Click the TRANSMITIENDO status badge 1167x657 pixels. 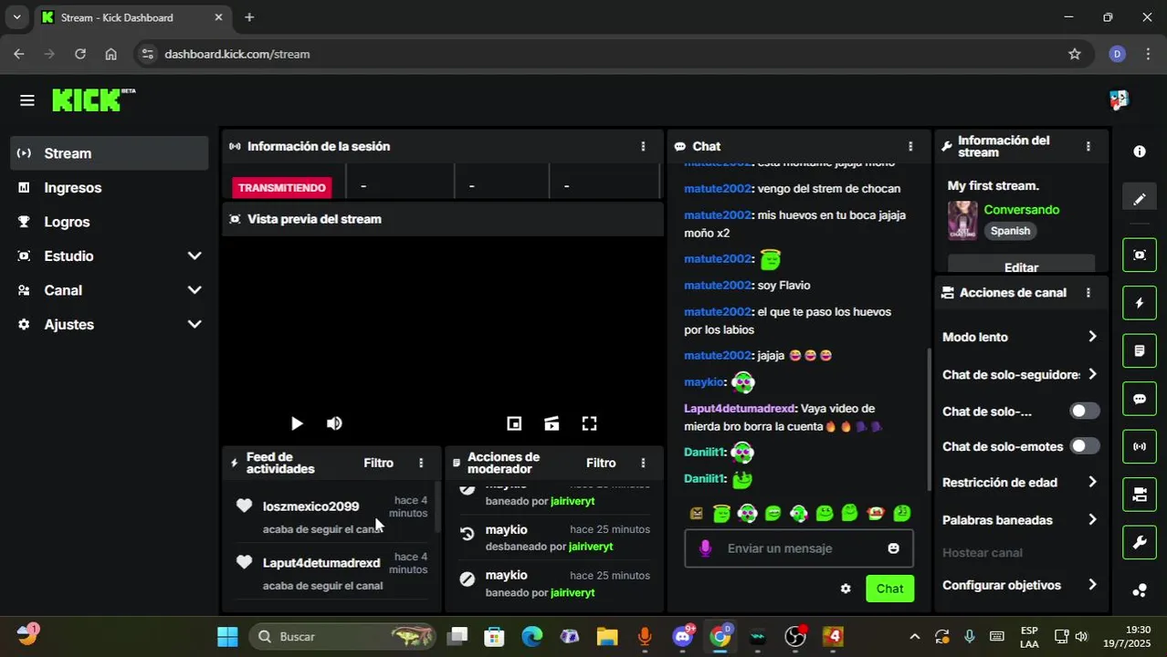[x=282, y=187]
